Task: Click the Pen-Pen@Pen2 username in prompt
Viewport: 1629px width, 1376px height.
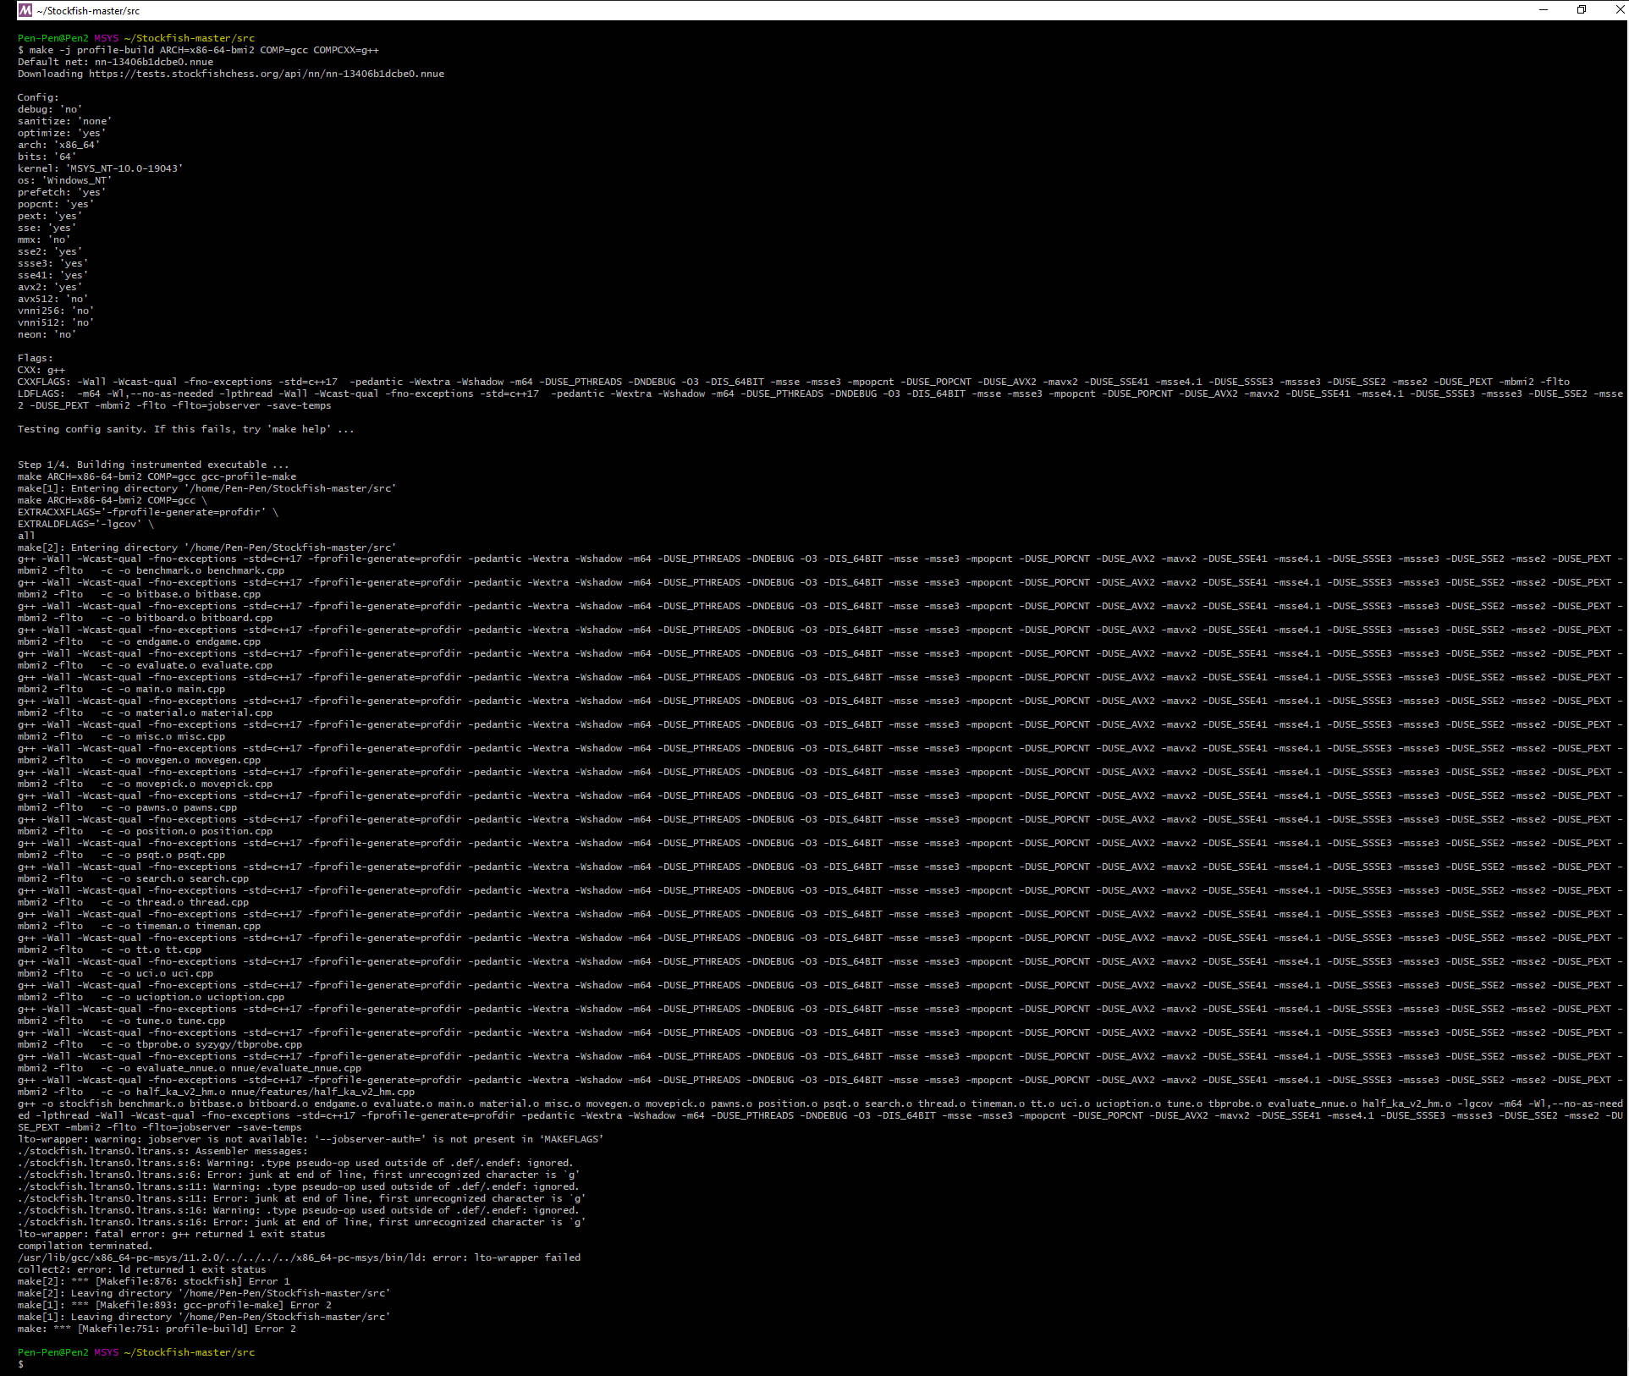Action: (x=51, y=38)
